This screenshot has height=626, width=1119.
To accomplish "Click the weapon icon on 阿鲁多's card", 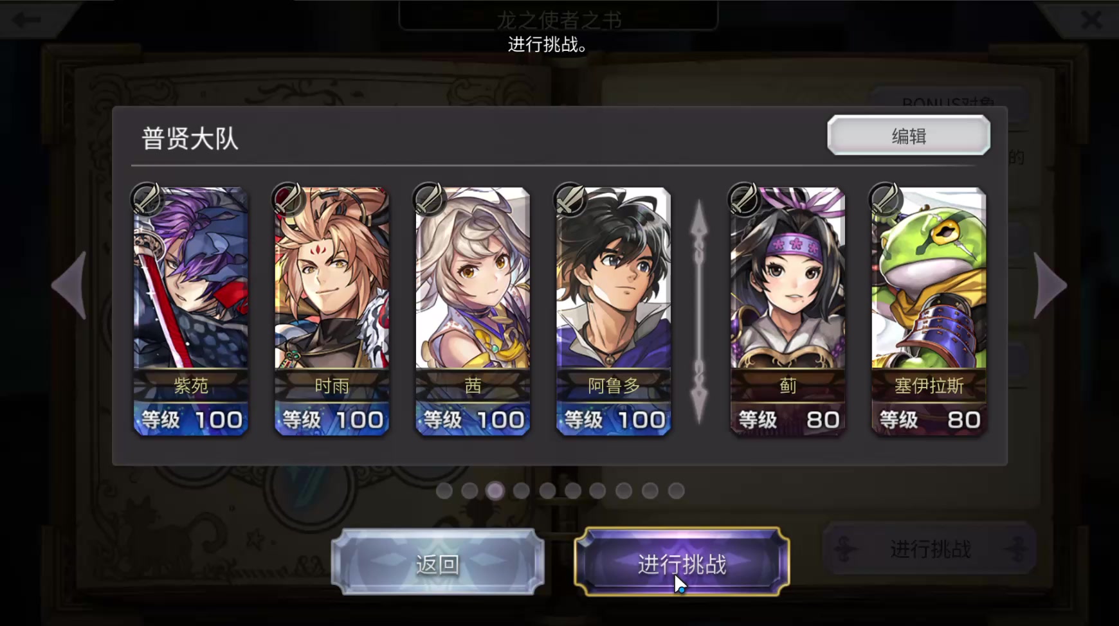I will coord(570,199).
